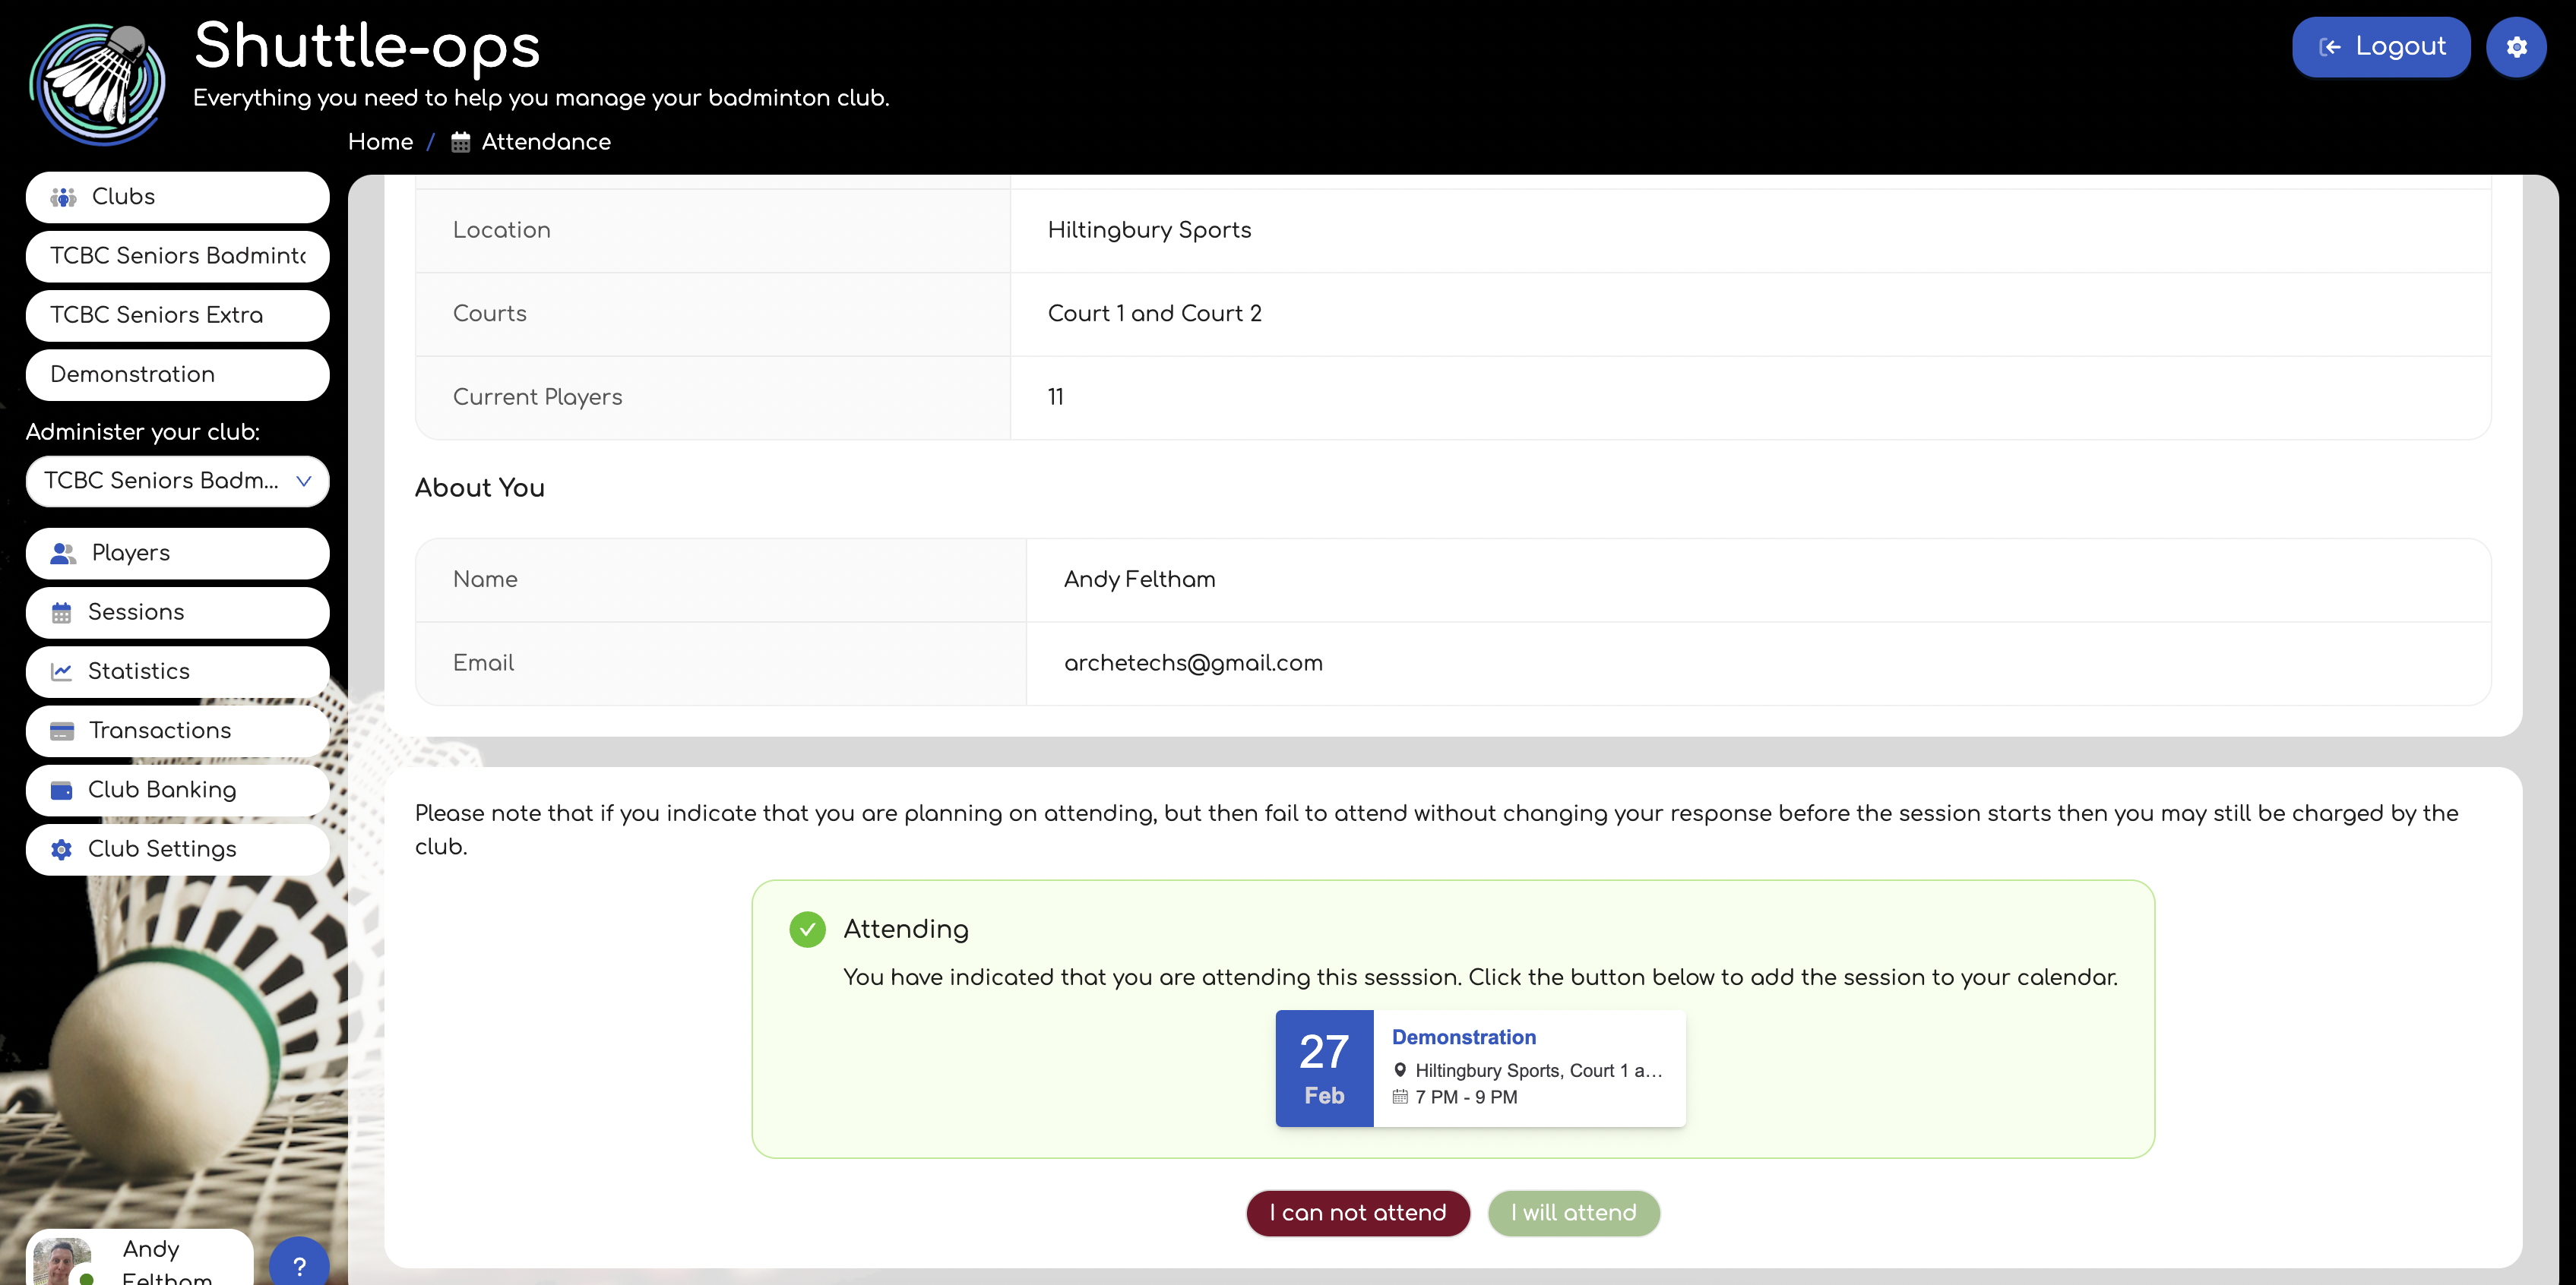Click the Club Banking wallet icon
This screenshot has height=1285, width=2576.
tap(62, 791)
